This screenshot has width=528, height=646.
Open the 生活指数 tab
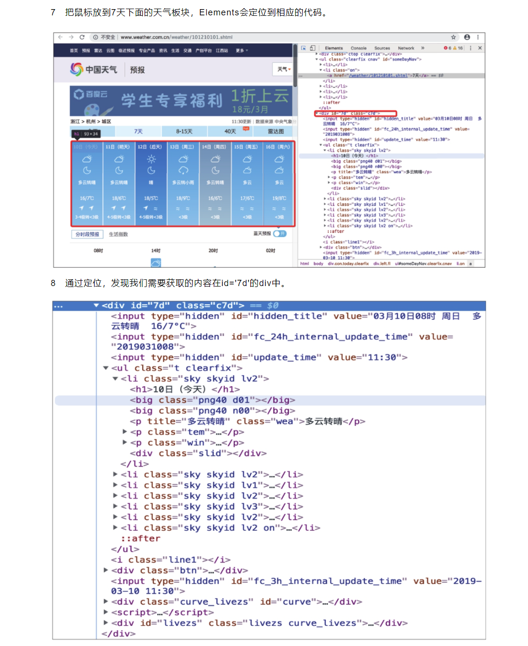118,234
